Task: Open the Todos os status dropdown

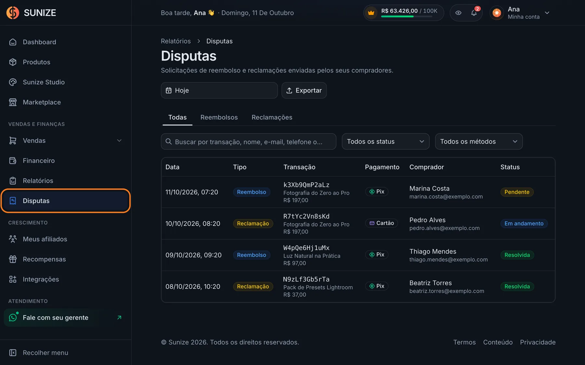Action: pyautogui.click(x=385, y=141)
